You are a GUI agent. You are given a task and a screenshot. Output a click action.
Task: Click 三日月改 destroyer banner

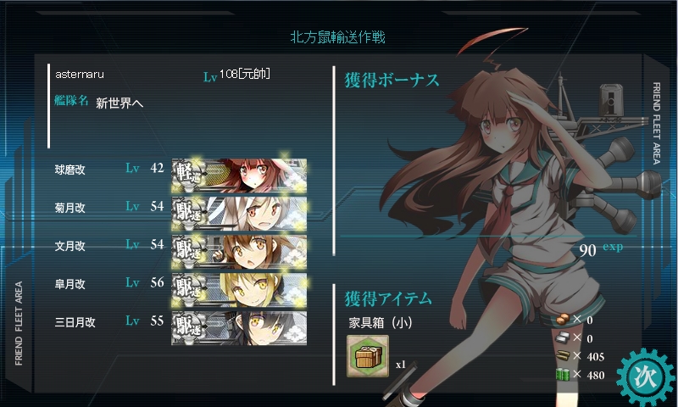pyautogui.click(x=239, y=328)
